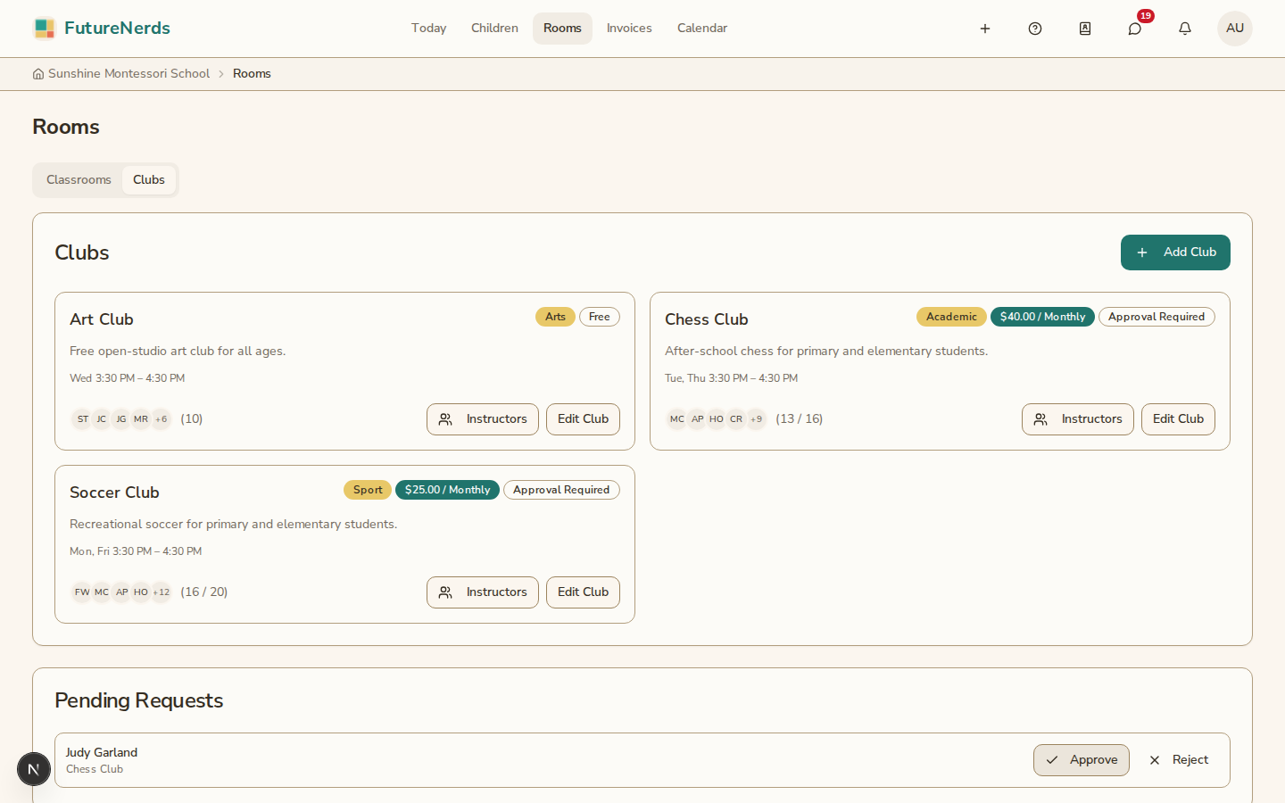Click the ST avatar in Art Club
Viewport: 1285px width, 803px height.
pos(82,419)
